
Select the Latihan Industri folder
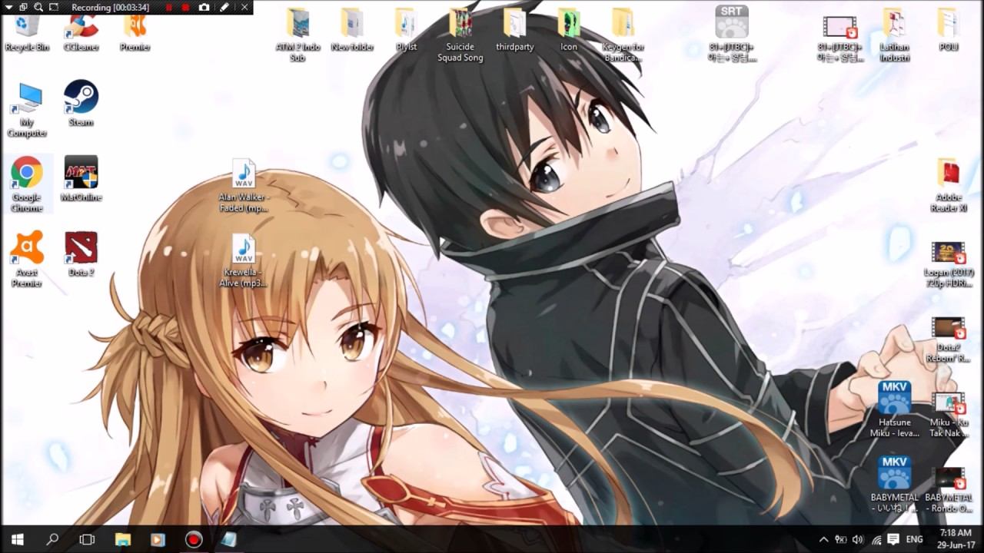click(x=895, y=35)
